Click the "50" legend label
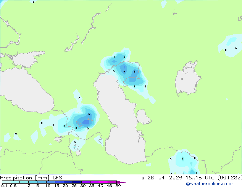This screenshot has height=187, width=242. click(118, 185)
